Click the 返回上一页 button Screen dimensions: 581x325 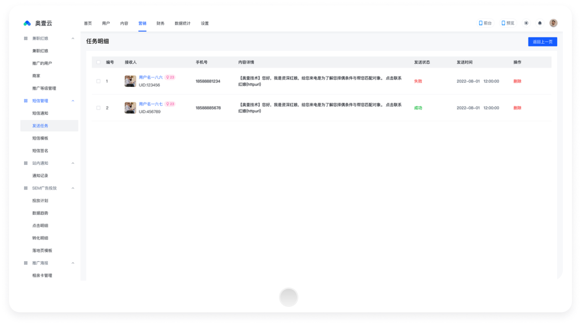coord(543,42)
